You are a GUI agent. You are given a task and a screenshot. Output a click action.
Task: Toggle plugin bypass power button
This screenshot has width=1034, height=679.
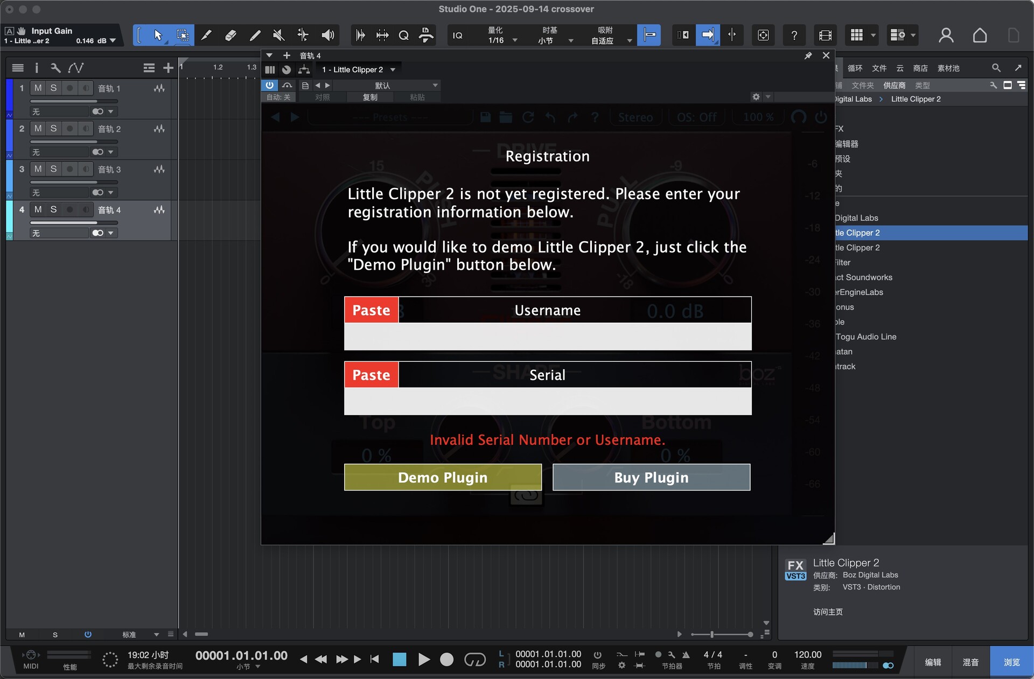pyautogui.click(x=269, y=85)
